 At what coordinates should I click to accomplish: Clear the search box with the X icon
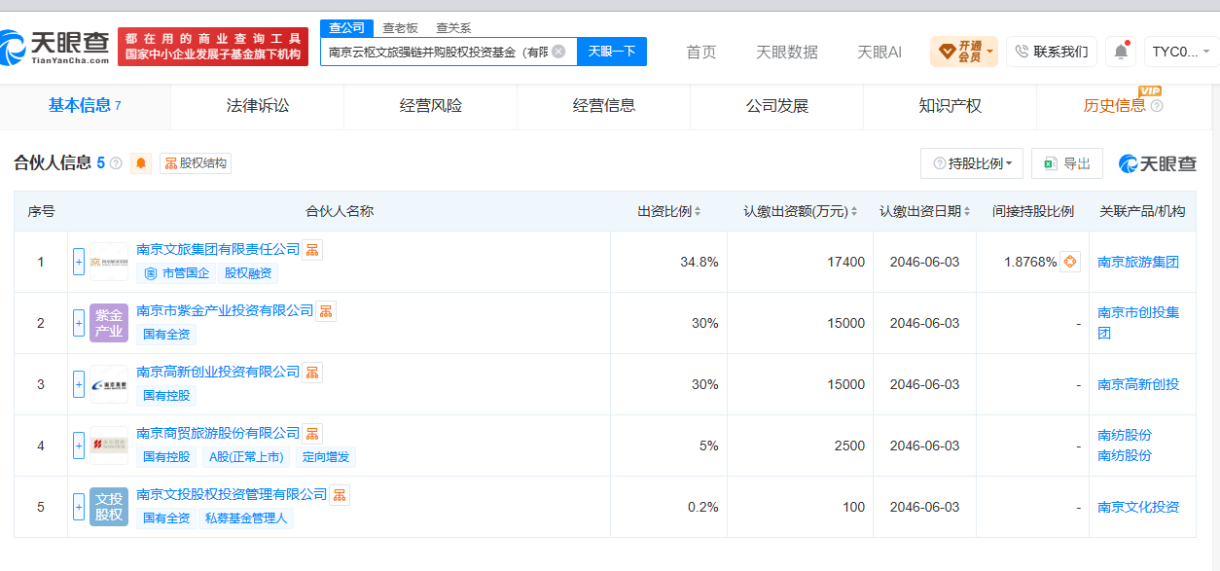tap(558, 52)
